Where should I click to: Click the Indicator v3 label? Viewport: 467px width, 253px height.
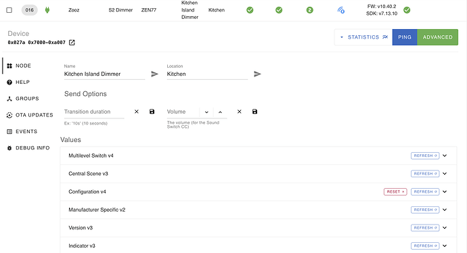point(82,246)
